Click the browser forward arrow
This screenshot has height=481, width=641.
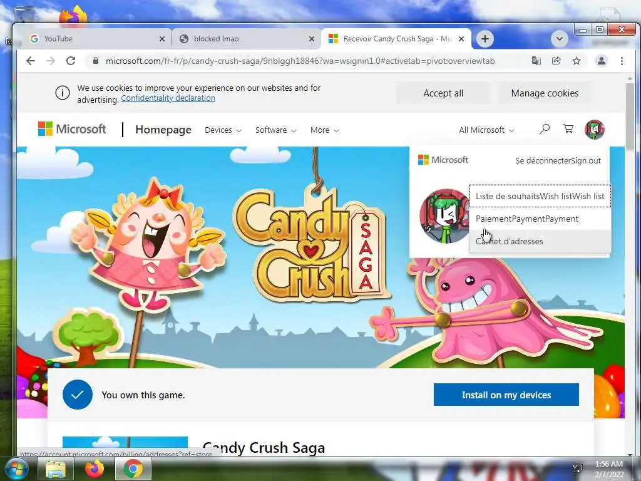[x=50, y=61]
